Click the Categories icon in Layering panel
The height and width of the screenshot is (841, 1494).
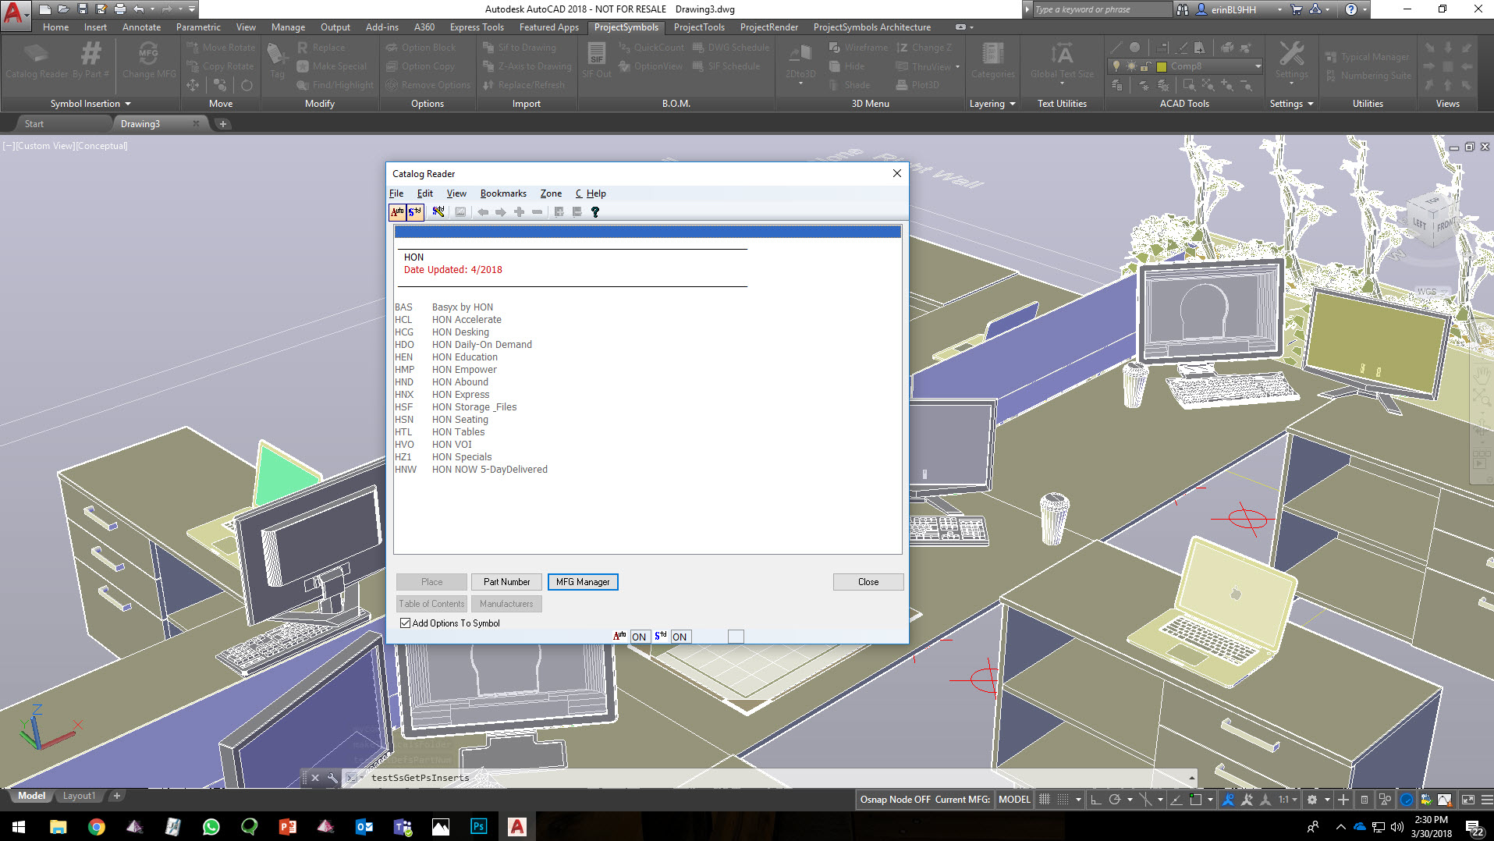pyautogui.click(x=992, y=54)
